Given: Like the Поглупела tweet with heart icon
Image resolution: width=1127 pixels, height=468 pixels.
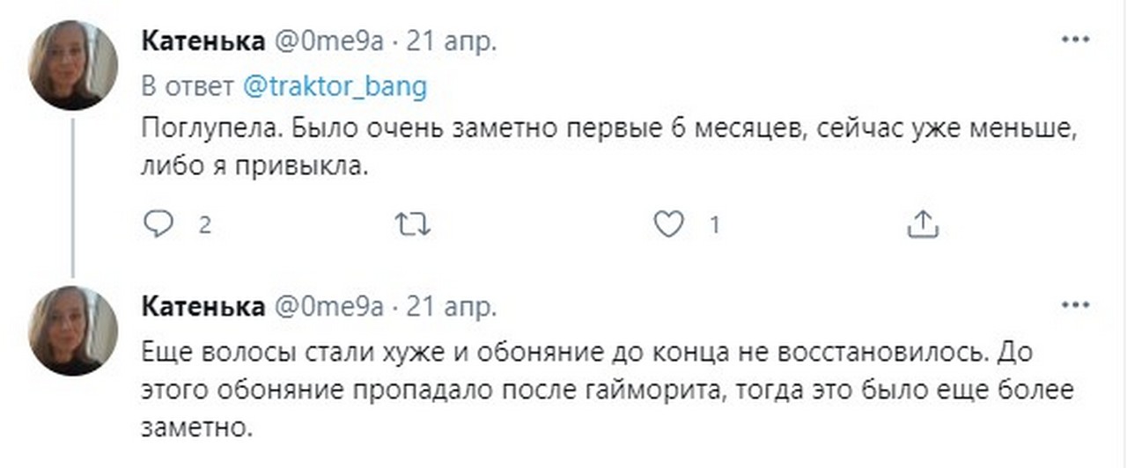Looking at the screenshot, I should click(x=670, y=225).
